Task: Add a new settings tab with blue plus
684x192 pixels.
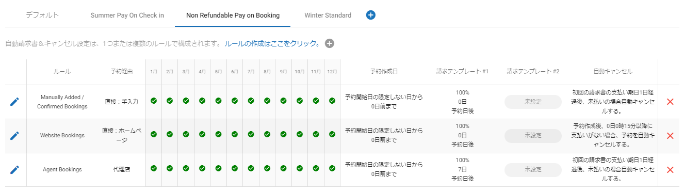Action: tap(370, 15)
